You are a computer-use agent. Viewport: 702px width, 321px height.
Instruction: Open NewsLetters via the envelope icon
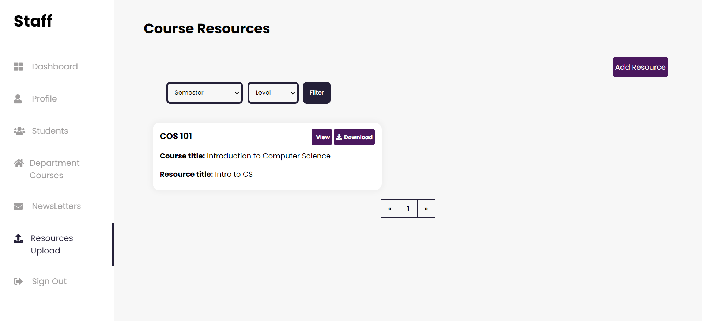(18, 206)
